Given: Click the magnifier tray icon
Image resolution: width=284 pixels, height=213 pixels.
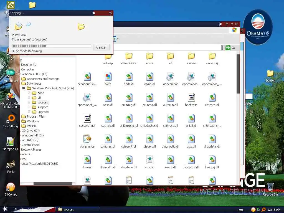Looking at the screenshot, I should click(x=263, y=210).
